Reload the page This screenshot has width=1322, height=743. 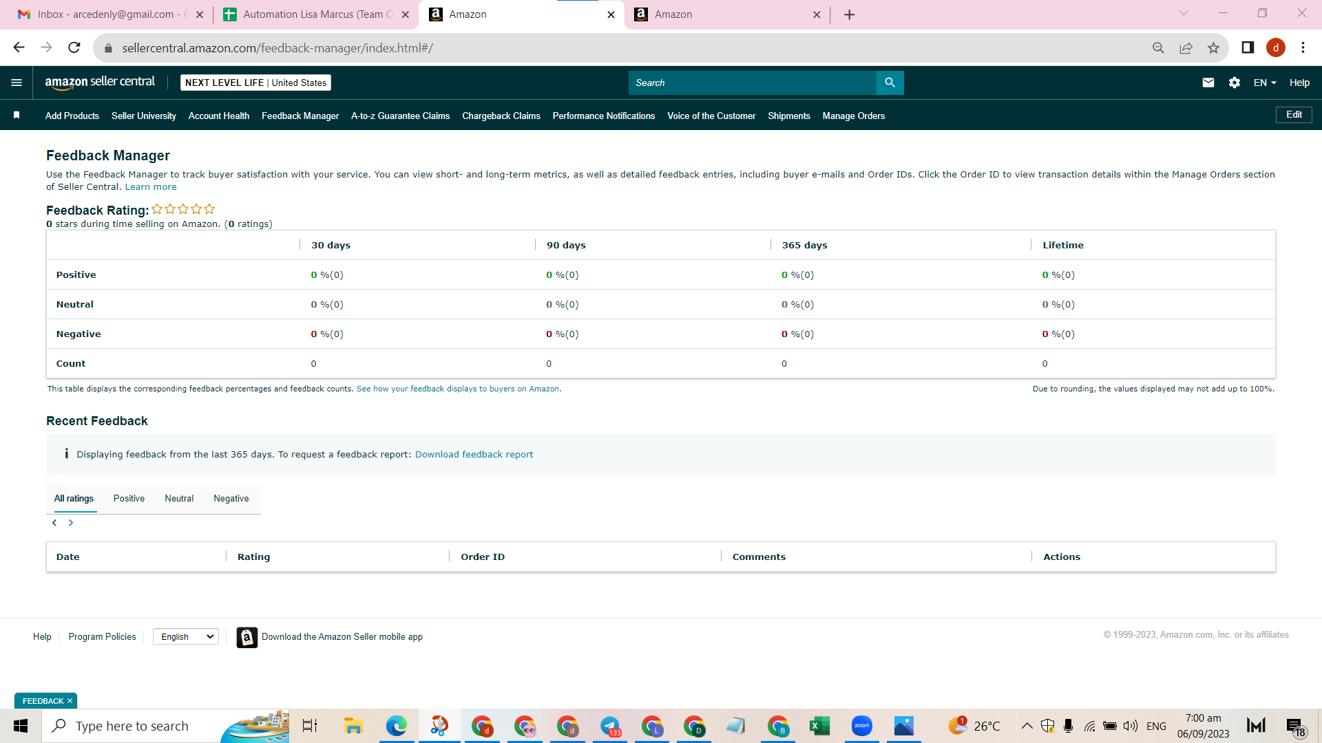pyautogui.click(x=74, y=47)
